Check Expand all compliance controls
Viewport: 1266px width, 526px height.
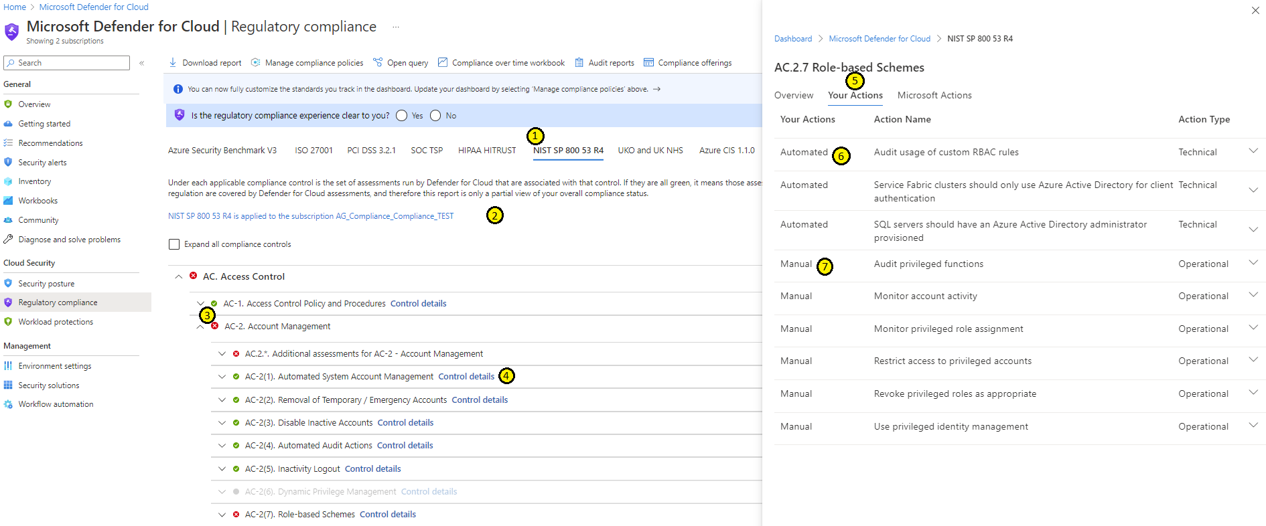pyautogui.click(x=174, y=244)
